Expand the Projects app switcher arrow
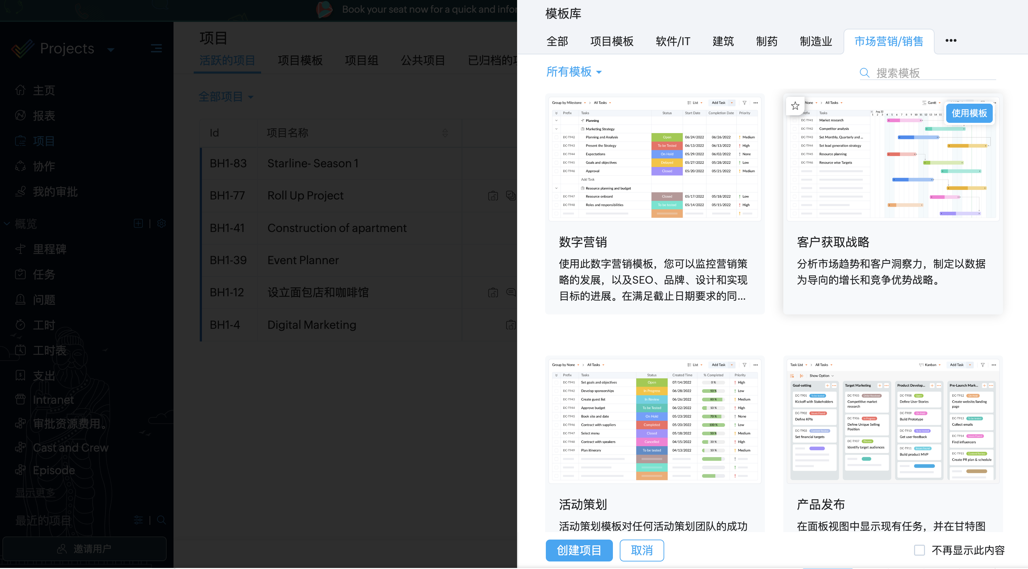 coord(111,50)
